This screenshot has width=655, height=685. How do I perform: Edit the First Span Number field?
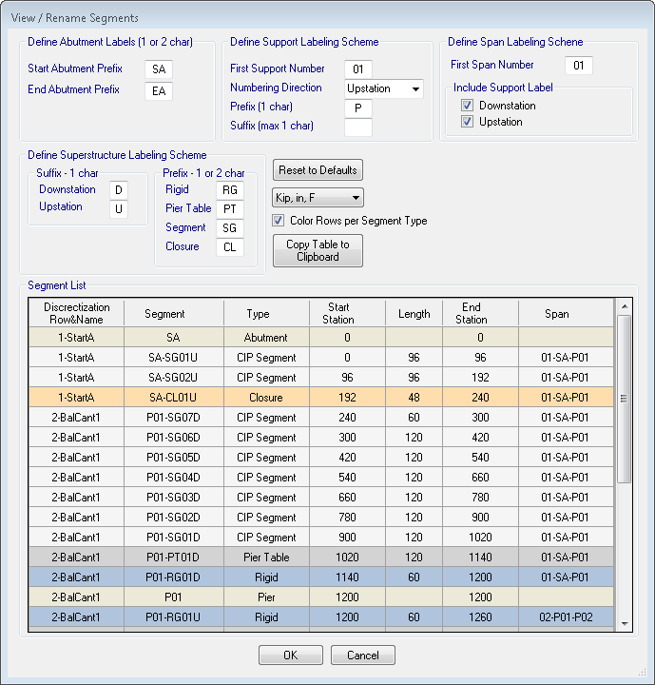tap(578, 66)
